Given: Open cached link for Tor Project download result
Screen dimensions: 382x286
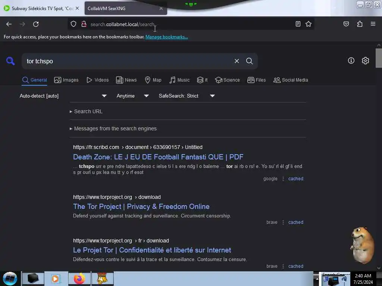Looking at the screenshot, I should pyautogui.click(x=296, y=222).
